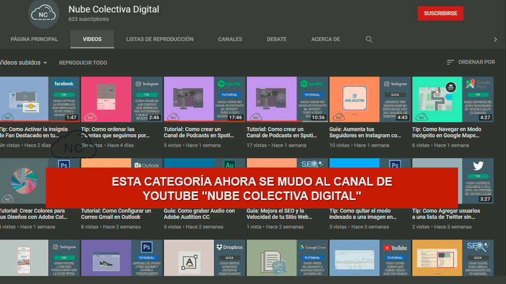Viewport: 506px width, 284px height.
Task: Click the '5 vistas' podcast tutorial title
Action: pyautogui.click(x=199, y=132)
